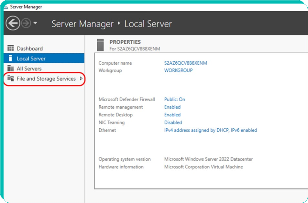Expand File and Storage Services arrow

(x=81, y=79)
